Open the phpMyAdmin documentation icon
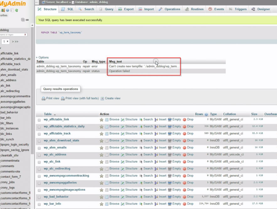Screen dimensions: 277x209 [12, 10]
